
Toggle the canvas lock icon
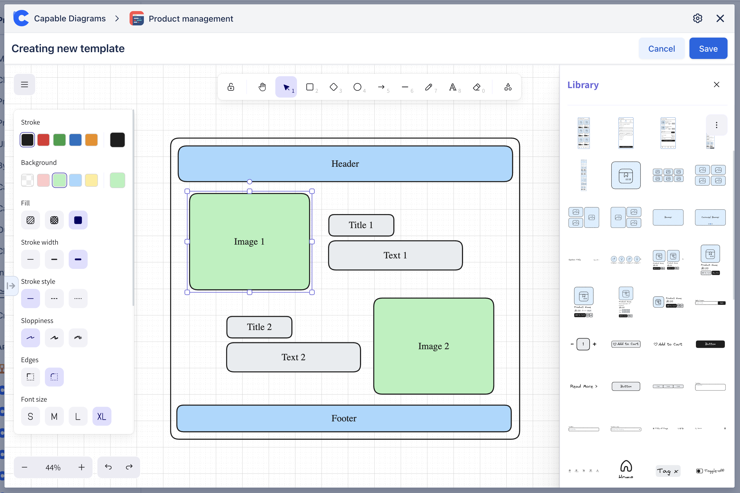[x=231, y=87]
